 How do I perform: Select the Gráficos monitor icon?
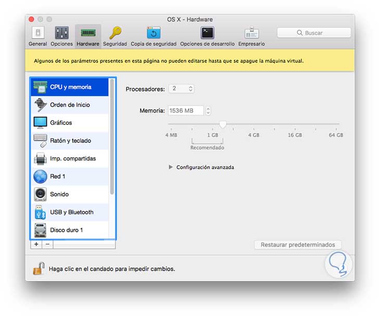coord(40,123)
